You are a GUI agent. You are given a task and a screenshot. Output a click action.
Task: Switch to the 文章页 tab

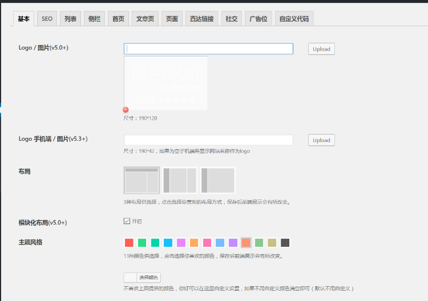145,19
